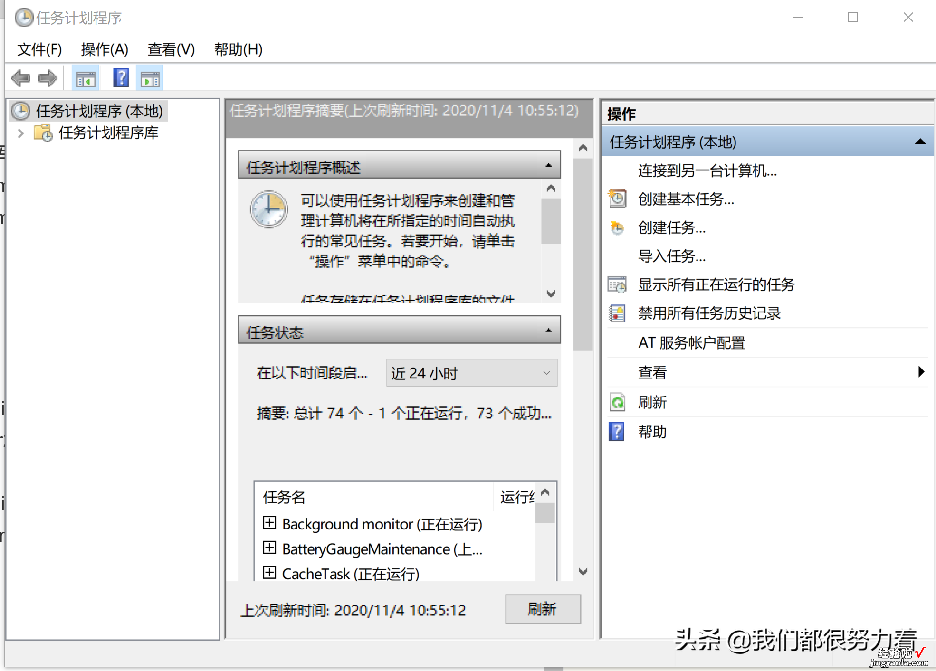Viewport: 936px width, 671px height.
Task: Toggle the show/hide action pane icon
Action: pyautogui.click(x=150, y=78)
